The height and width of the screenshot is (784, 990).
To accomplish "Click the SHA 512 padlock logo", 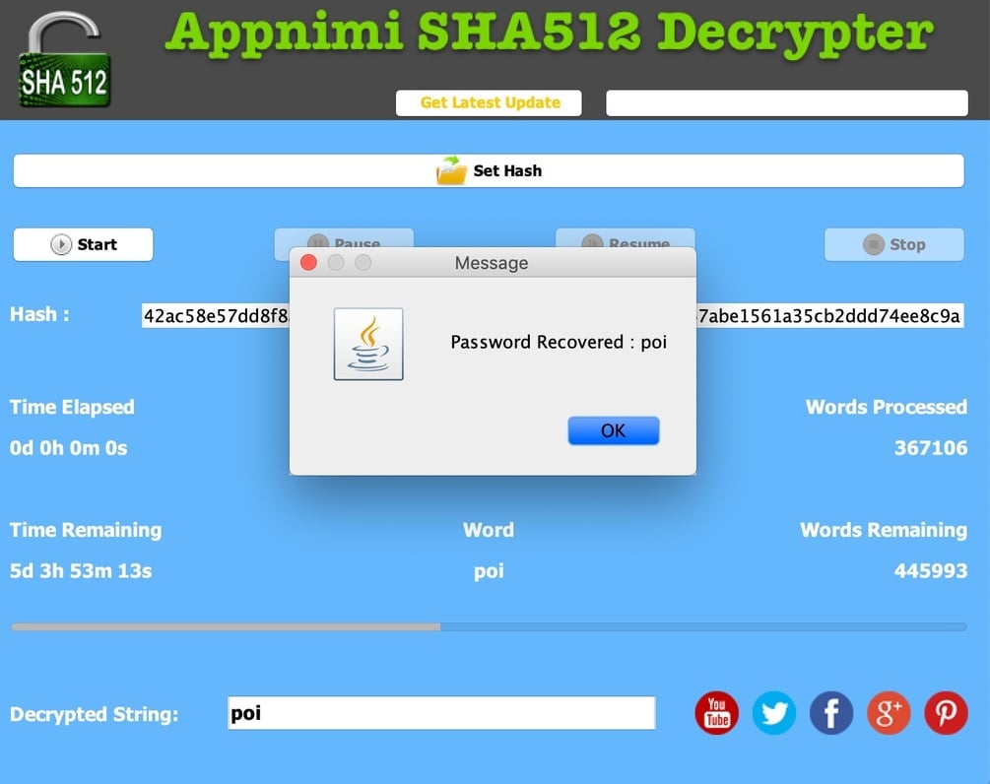I will [x=64, y=59].
